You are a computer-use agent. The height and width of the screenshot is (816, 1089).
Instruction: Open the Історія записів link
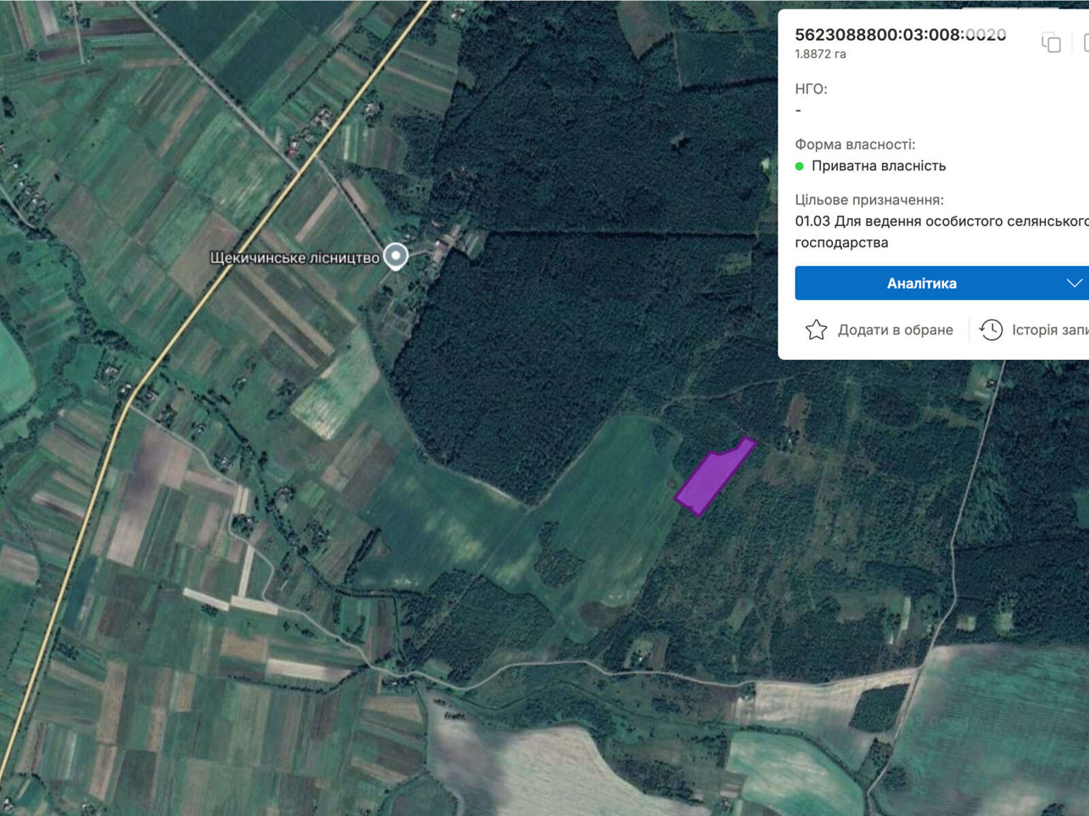[1050, 330]
